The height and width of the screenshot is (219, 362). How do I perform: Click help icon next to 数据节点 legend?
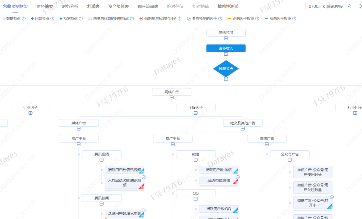24,19
